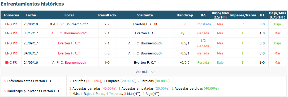The image size is (288, 97).
Task: Click the Perdida result in RA column
Action: click(x=203, y=62)
